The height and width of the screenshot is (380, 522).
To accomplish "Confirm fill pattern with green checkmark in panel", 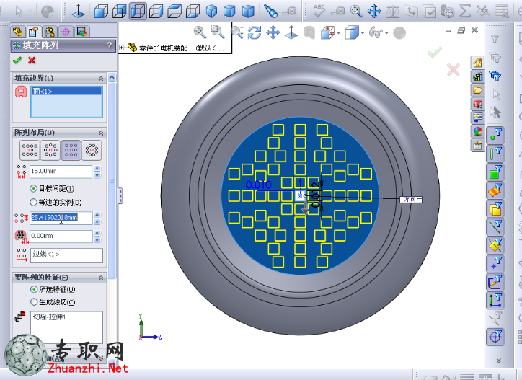I will coord(17,61).
